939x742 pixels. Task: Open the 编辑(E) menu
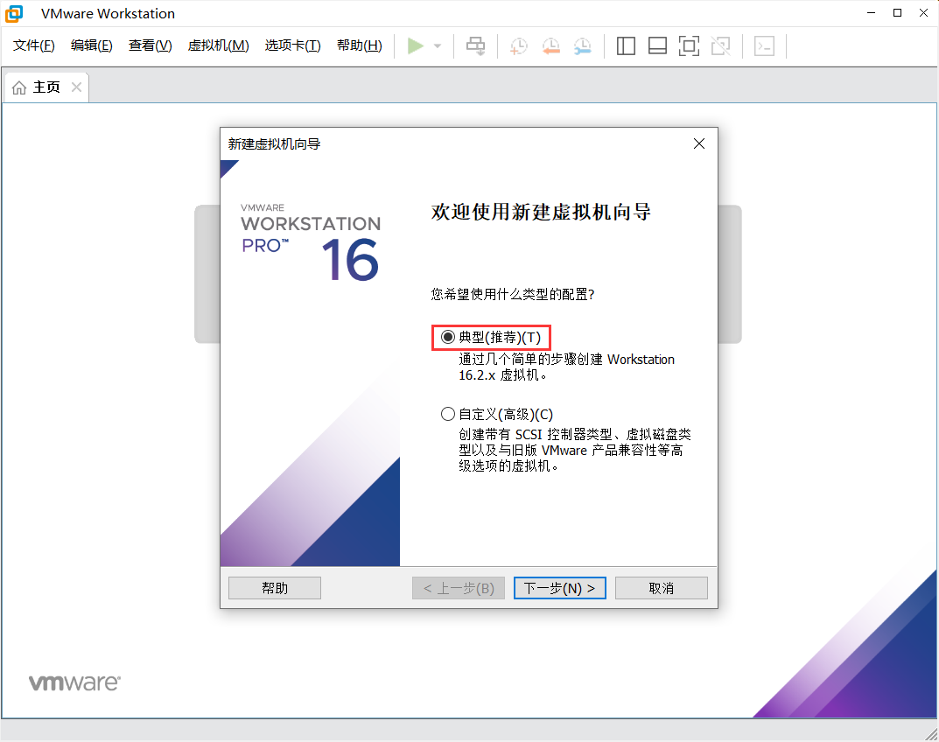[x=91, y=45]
